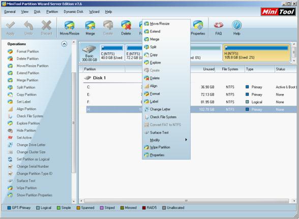
Task: Click the Status column header
Action: coord(285,69)
